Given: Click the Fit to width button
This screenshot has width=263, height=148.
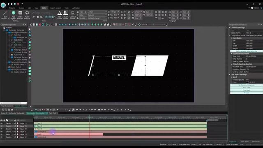Looking at the screenshot, I should tap(247, 88).
